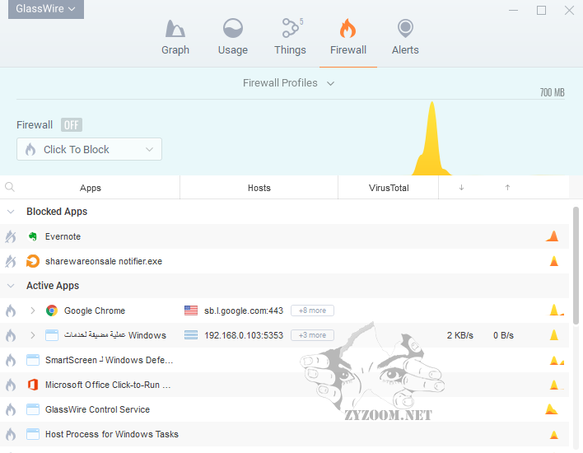Click the 2 KB/s download rate
583x453 pixels.
coord(460,335)
